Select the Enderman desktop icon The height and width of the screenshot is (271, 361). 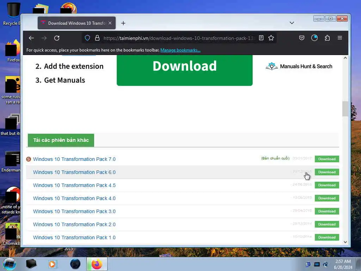coord(11,162)
